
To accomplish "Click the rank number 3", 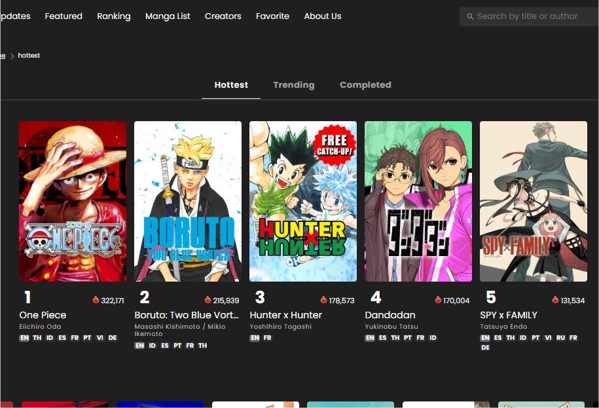I will tap(260, 297).
